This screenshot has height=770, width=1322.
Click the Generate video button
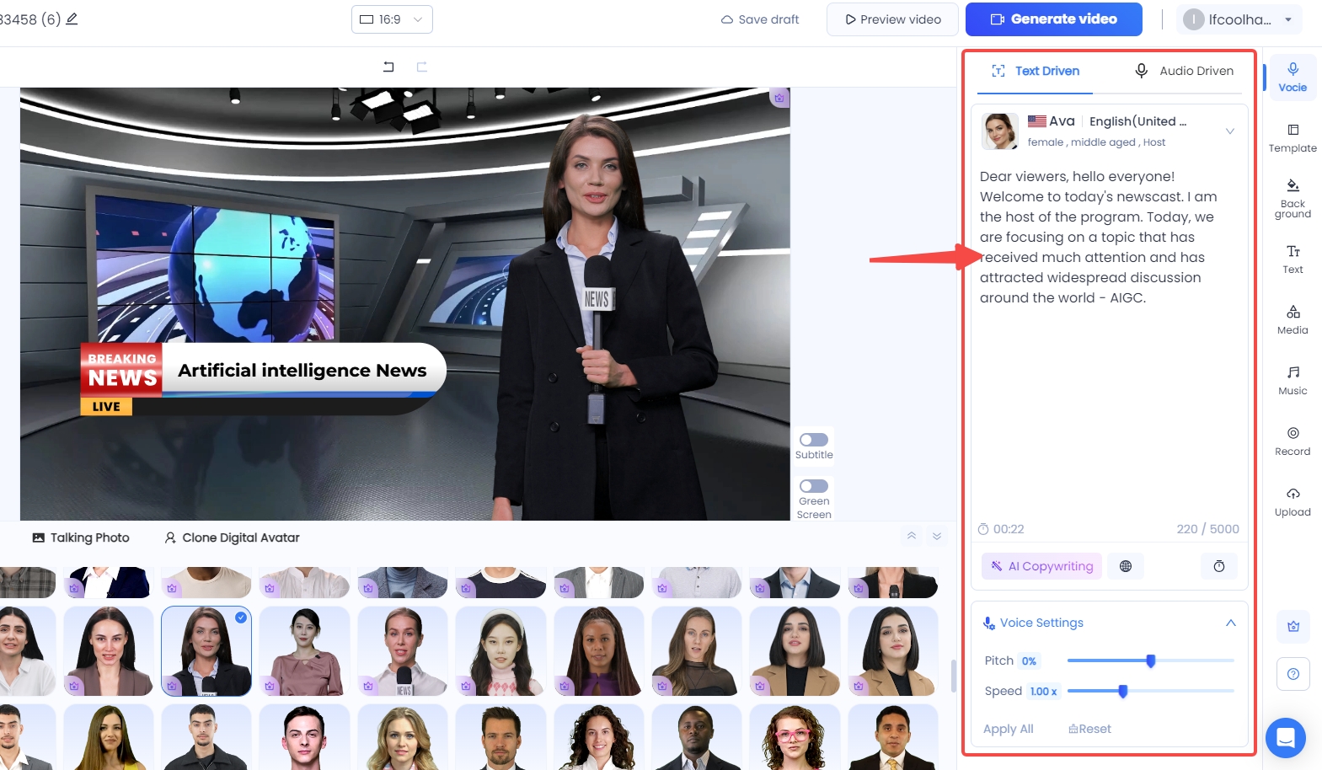tap(1053, 19)
